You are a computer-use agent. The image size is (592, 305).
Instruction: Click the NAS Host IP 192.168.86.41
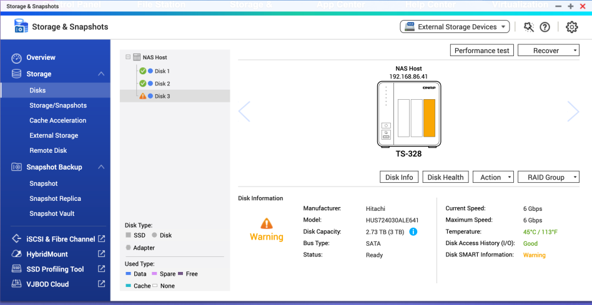pyautogui.click(x=408, y=77)
